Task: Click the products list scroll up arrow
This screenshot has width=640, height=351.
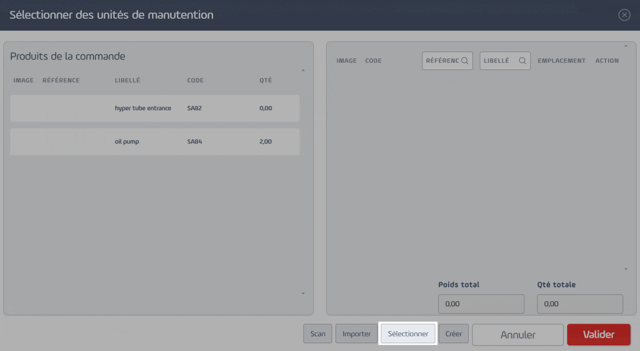Action: click(303, 70)
